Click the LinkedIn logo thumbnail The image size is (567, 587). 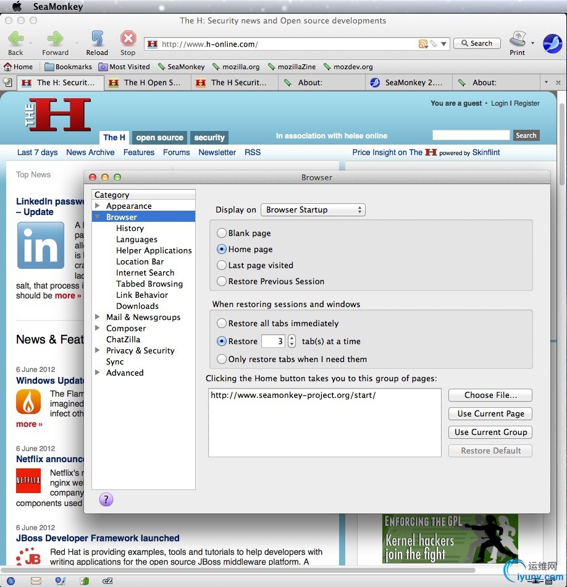pyautogui.click(x=40, y=245)
